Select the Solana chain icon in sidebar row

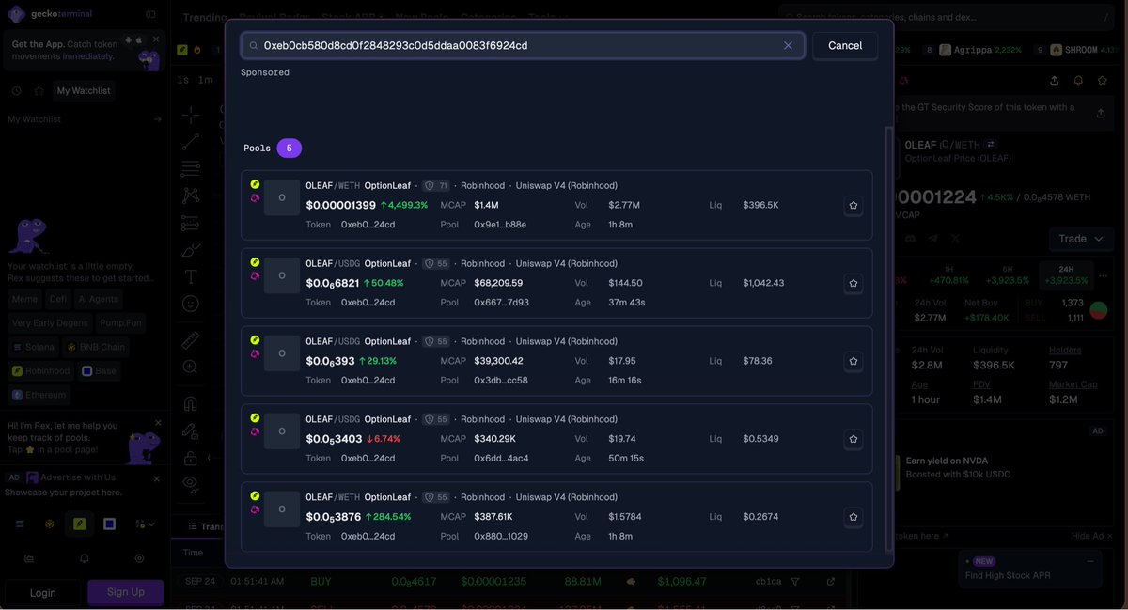pos(20,524)
